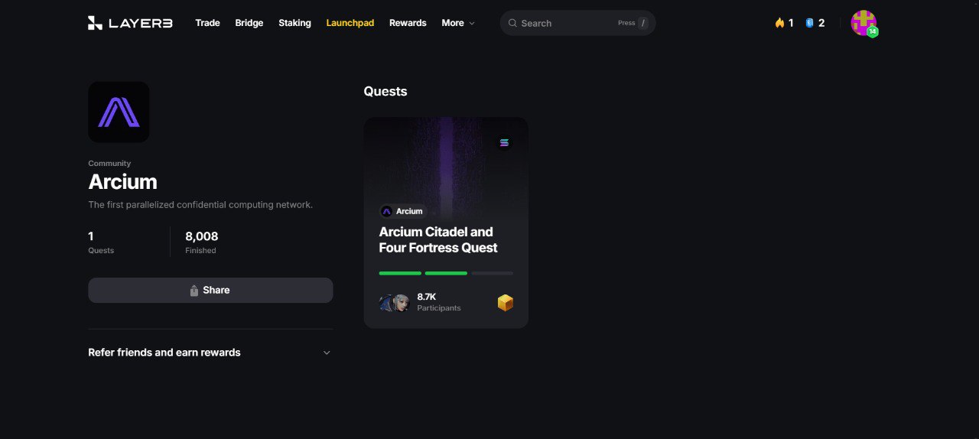979x439 pixels.
Task: Select the Launchpad tab
Action: [350, 23]
